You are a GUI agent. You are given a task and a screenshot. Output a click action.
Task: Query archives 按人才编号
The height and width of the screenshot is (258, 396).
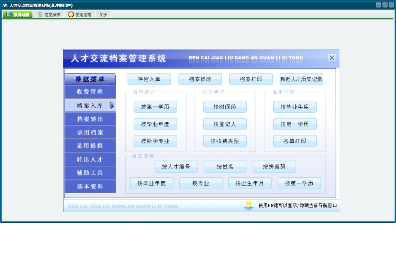tap(176, 166)
